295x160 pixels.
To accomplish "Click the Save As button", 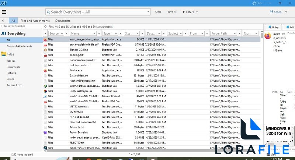I will 172,12.
